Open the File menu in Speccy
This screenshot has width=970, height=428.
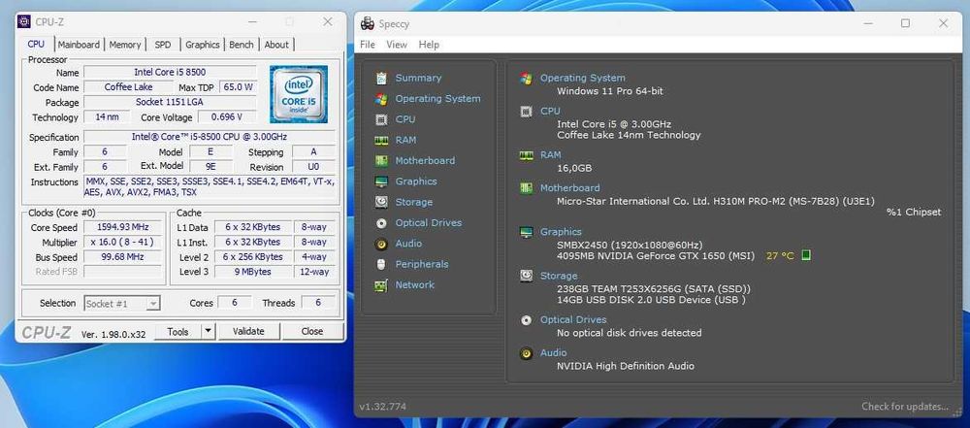click(x=368, y=45)
